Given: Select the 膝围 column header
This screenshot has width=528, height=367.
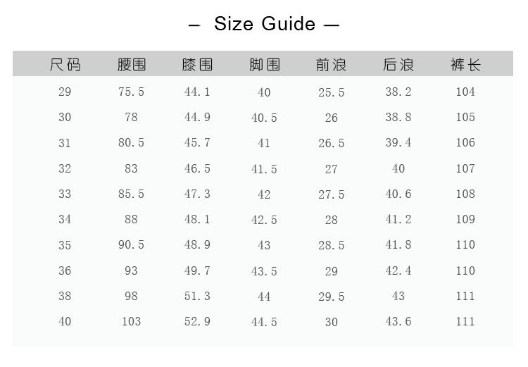Looking at the screenshot, I should click(197, 65).
